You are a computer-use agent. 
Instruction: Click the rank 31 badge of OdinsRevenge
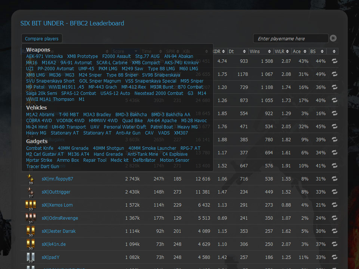[x=30, y=218]
